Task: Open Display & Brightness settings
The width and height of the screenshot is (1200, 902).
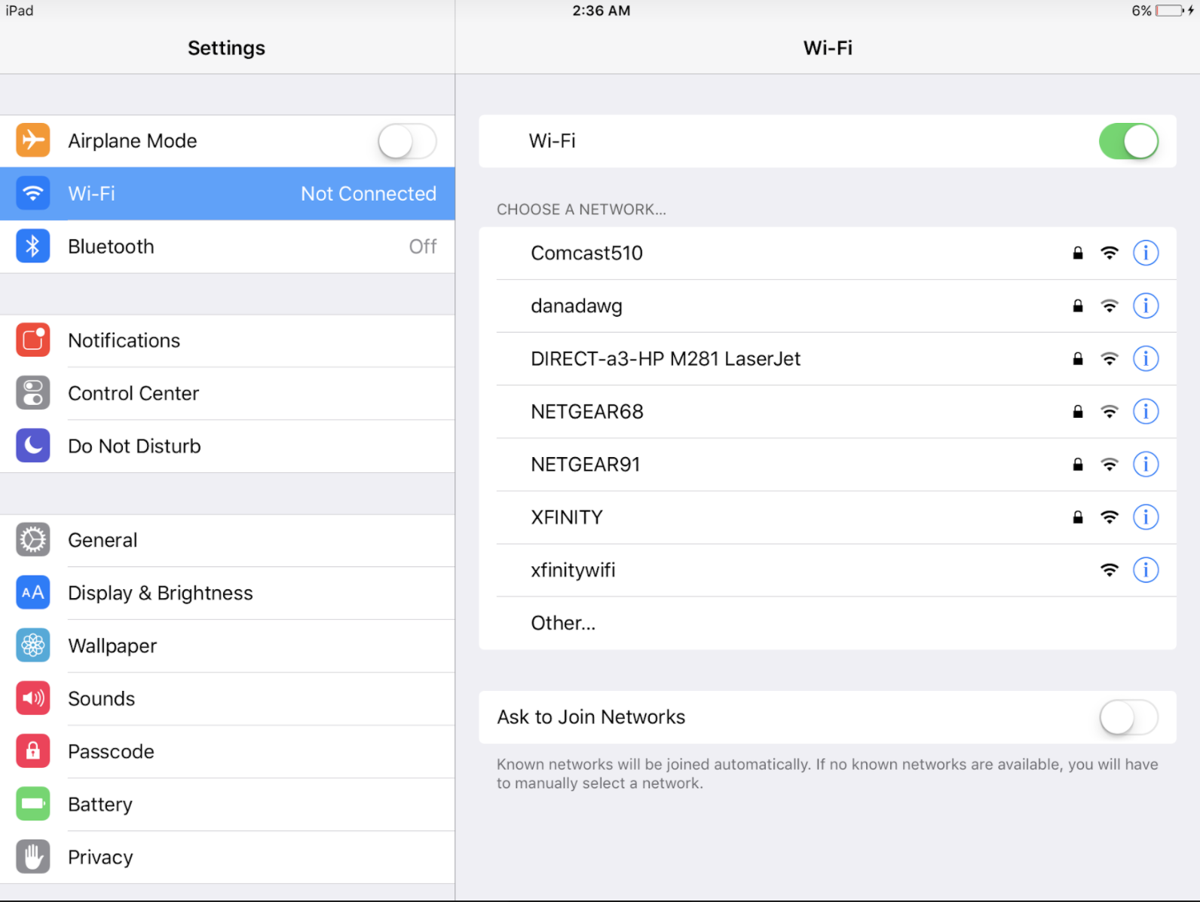Action: pyautogui.click(x=161, y=594)
